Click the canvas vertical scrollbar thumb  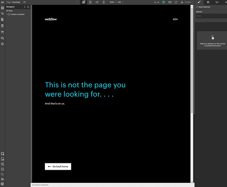(192, 60)
